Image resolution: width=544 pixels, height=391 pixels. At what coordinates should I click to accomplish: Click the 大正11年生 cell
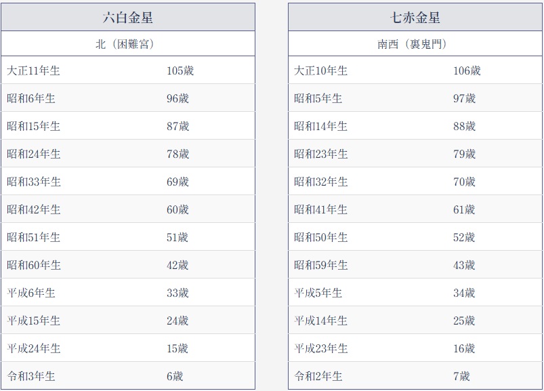point(33,70)
